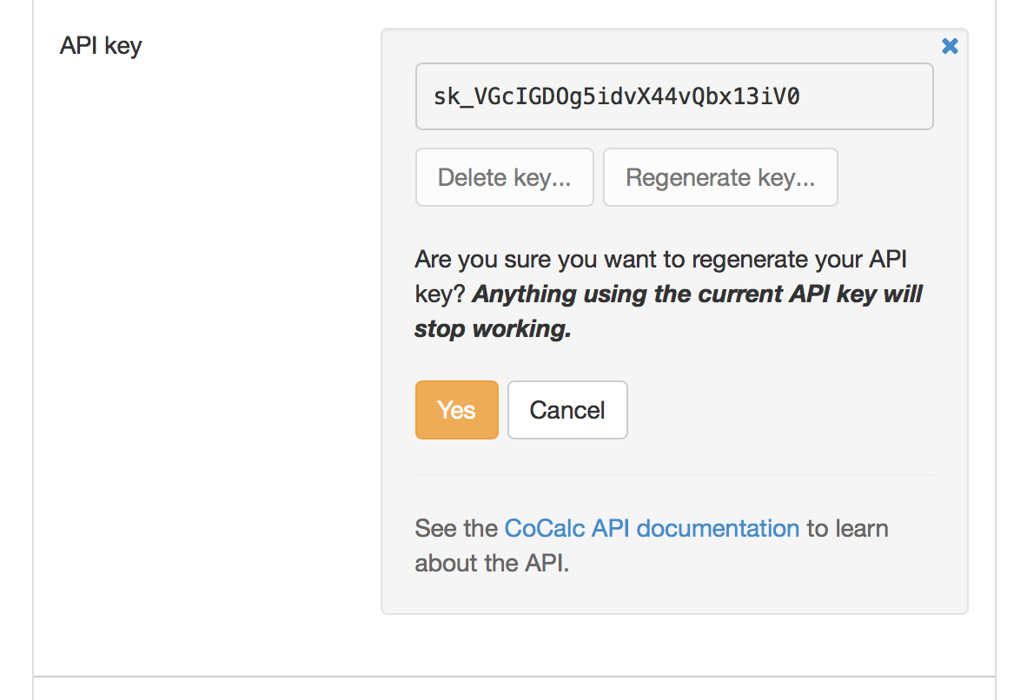Click the "API key" row label

pyautogui.click(x=101, y=45)
